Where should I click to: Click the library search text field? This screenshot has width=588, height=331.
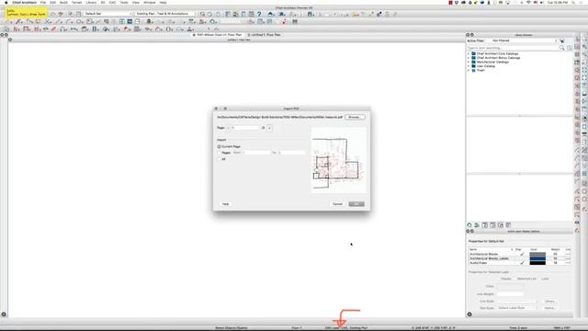pyautogui.click(x=513, y=48)
